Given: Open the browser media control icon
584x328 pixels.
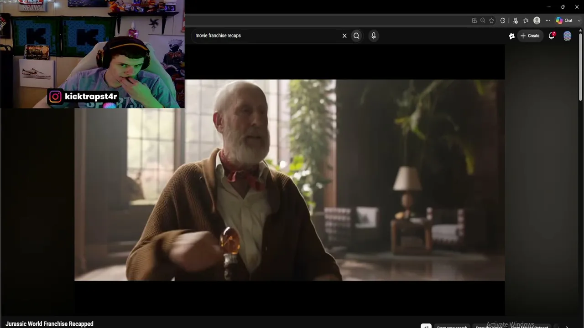Looking at the screenshot, I should [515, 20].
